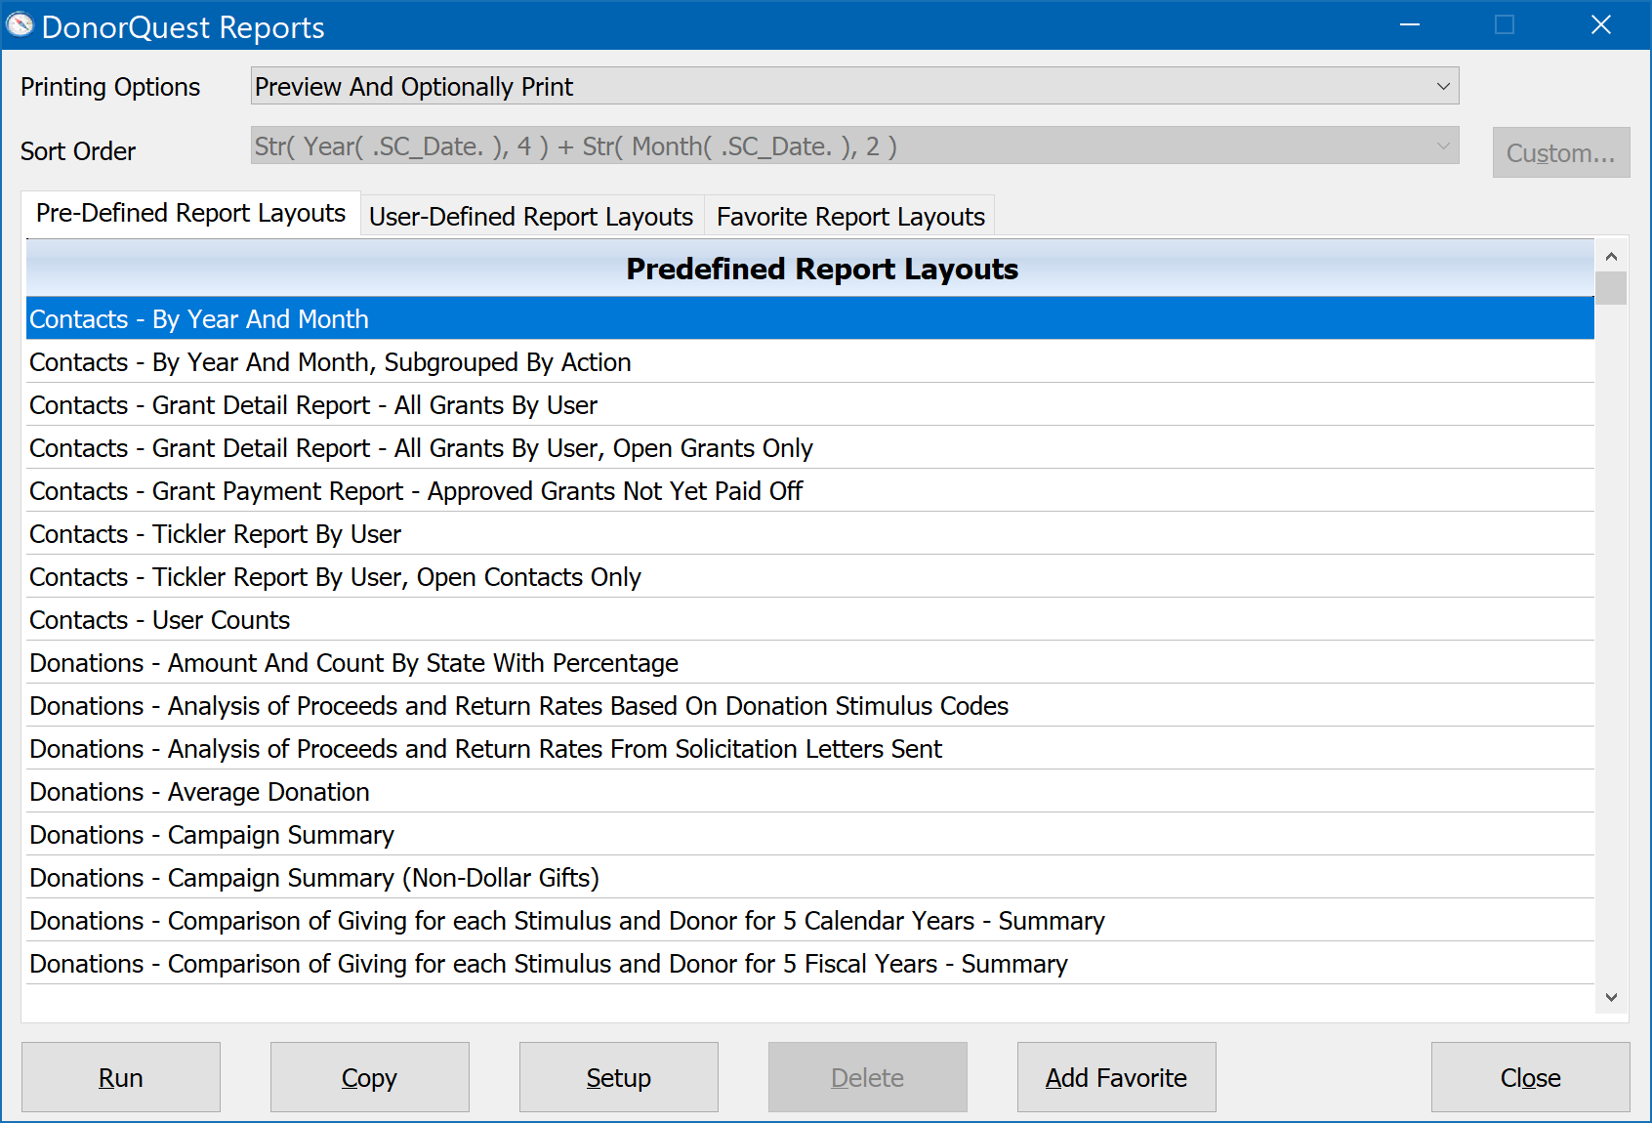Choose Contacts - User Counts report
The height and width of the screenshot is (1123, 1652).
click(x=810, y=619)
